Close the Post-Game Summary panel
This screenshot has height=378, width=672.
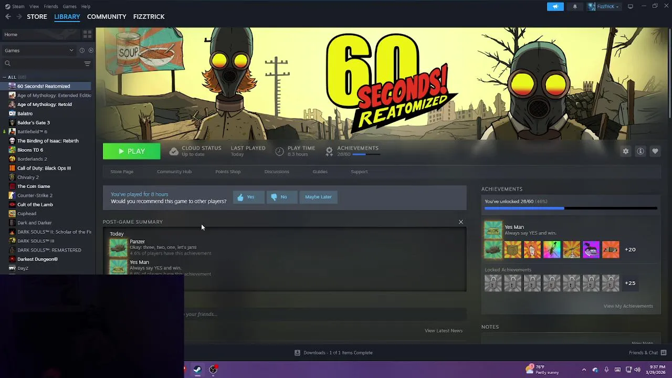click(x=461, y=222)
